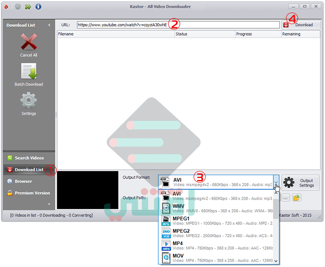Image resolution: width=325 pixels, height=267 pixels.
Task: Collapse the Download List sidebar header arrow
Action: click(49, 25)
